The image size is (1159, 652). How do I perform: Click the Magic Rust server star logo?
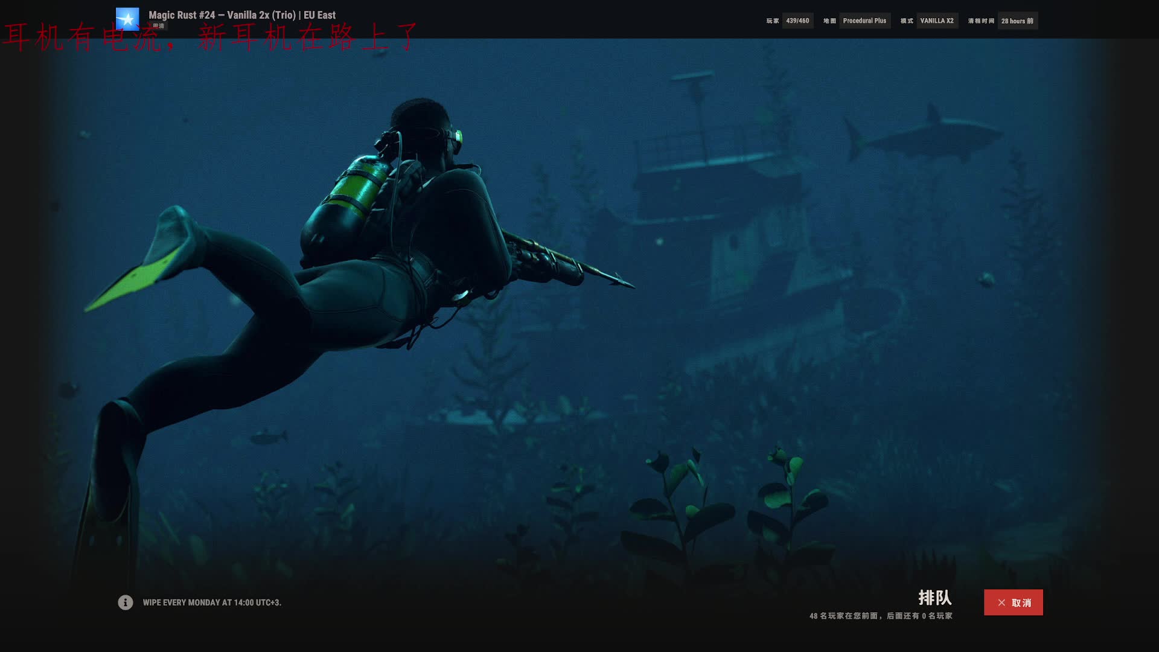(x=127, y=19)
